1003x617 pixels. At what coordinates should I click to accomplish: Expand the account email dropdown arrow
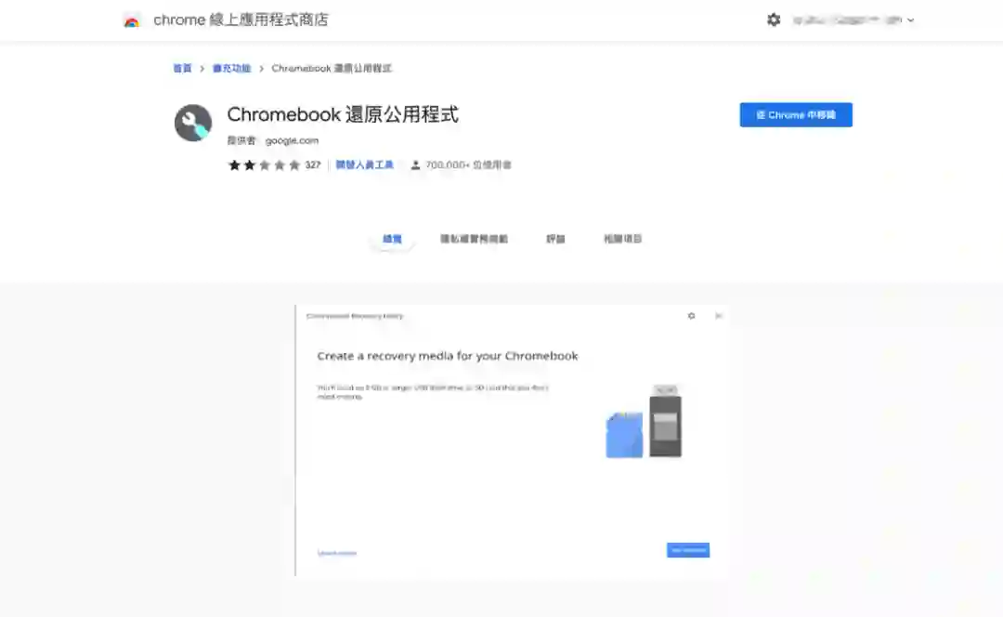point(910,20)
